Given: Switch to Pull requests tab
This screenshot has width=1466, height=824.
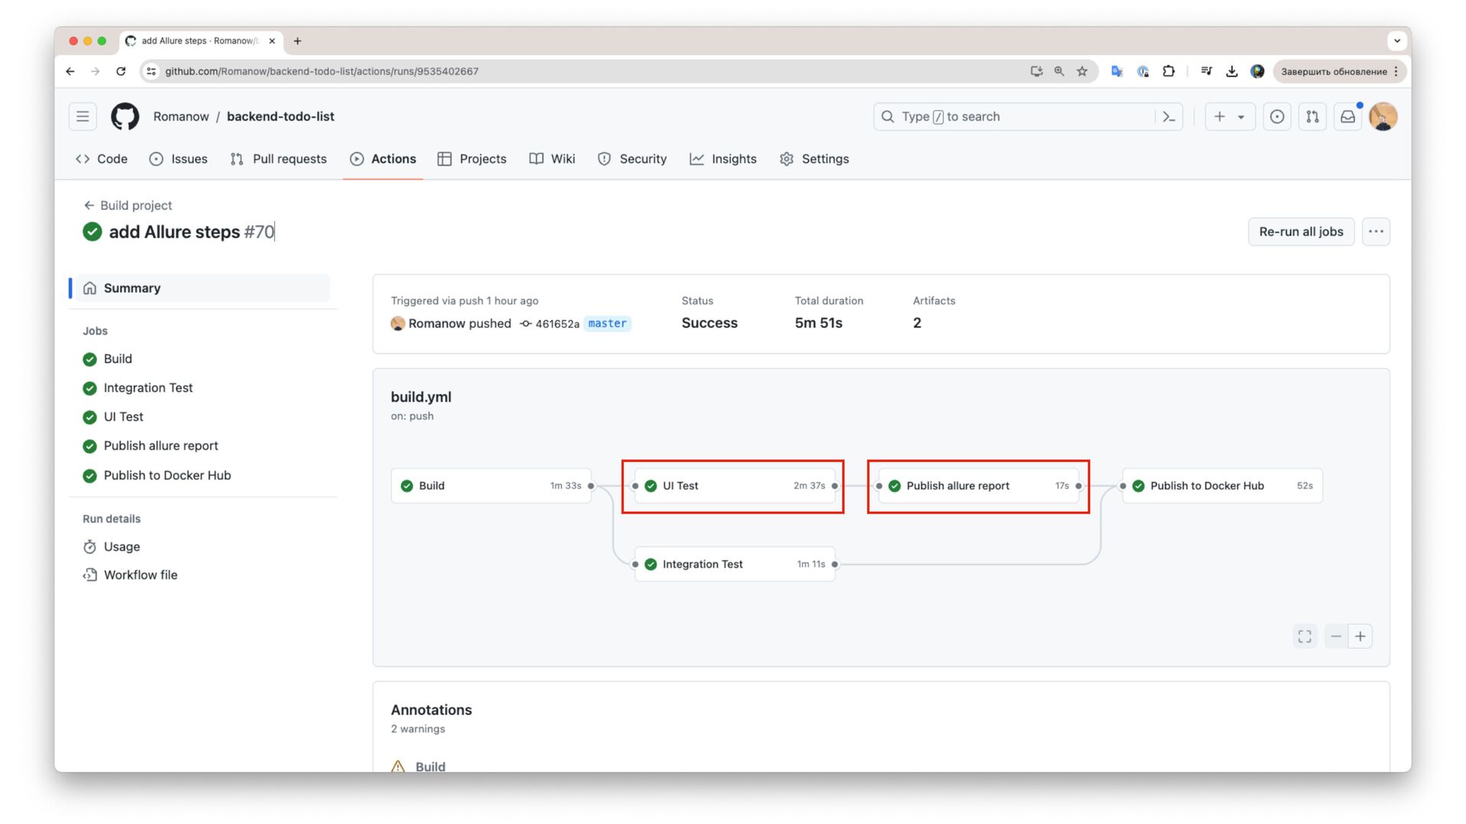Looking at the screenshot, I should point(279,159).
